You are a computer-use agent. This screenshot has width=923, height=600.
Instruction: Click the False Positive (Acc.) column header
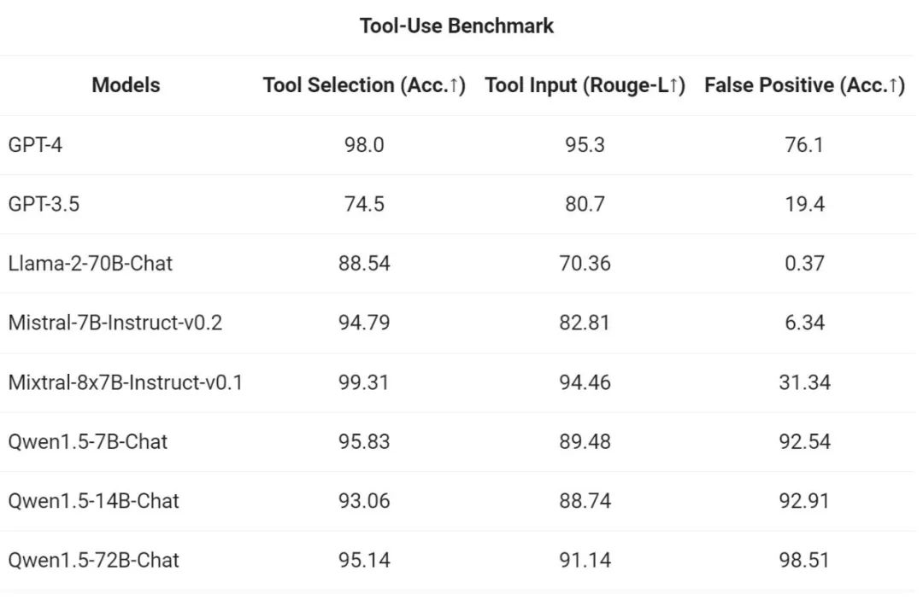coord(803,85)
